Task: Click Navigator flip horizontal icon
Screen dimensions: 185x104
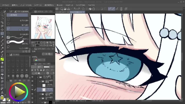Action: [x=51, y=45]
